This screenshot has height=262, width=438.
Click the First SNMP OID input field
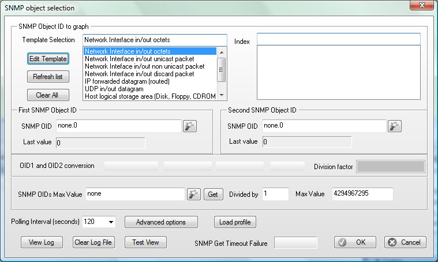tap(119, 126)
